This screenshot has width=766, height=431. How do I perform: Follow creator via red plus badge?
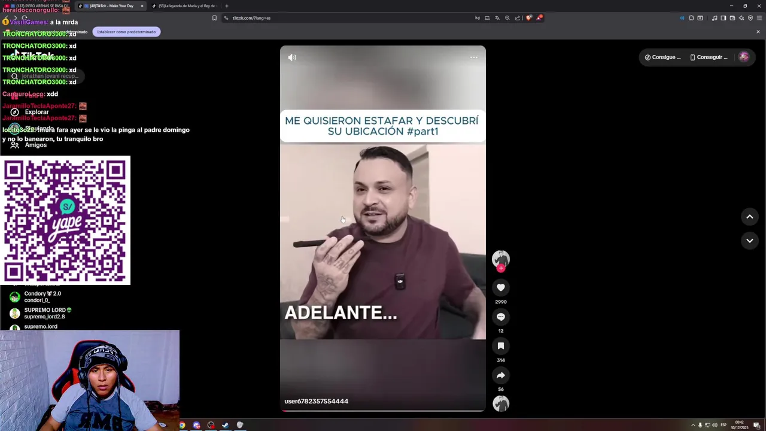pyautogui.click(x=501, y=268)
